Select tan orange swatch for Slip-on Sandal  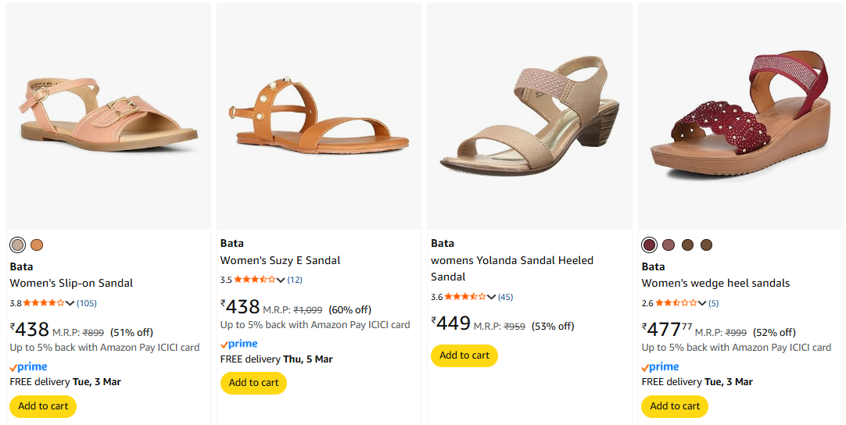click(x=37, y=245)
